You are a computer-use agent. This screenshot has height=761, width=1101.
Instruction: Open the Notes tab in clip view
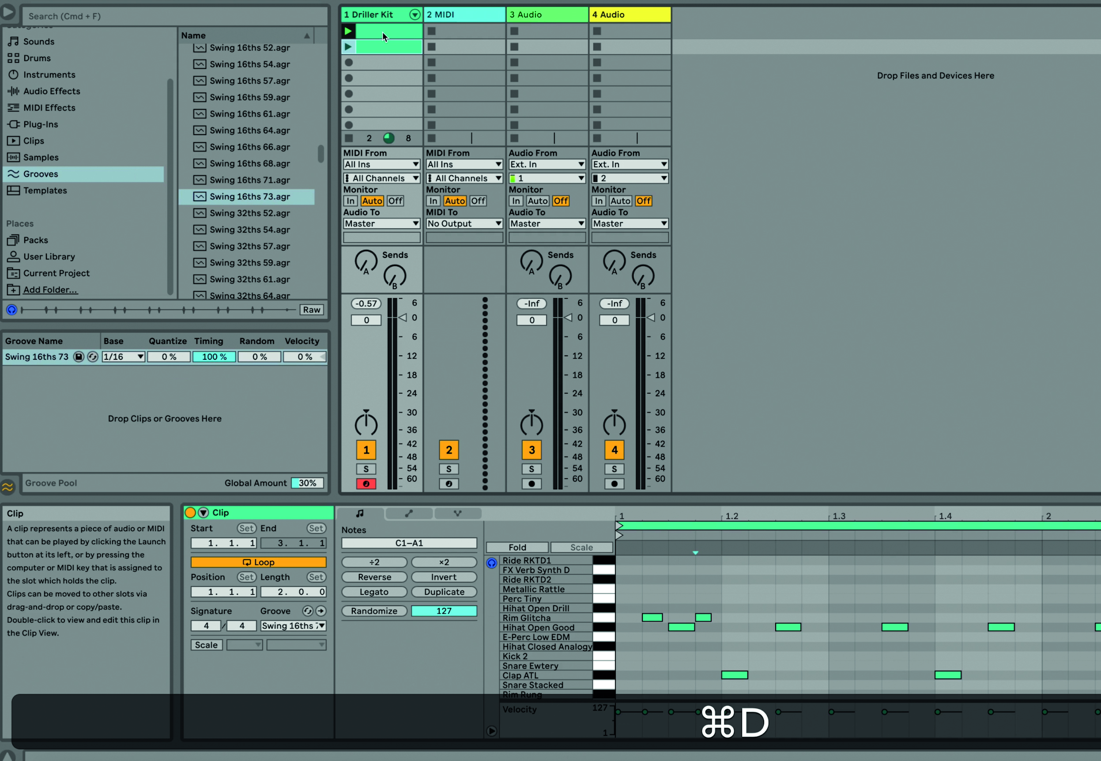coord(360,513)
